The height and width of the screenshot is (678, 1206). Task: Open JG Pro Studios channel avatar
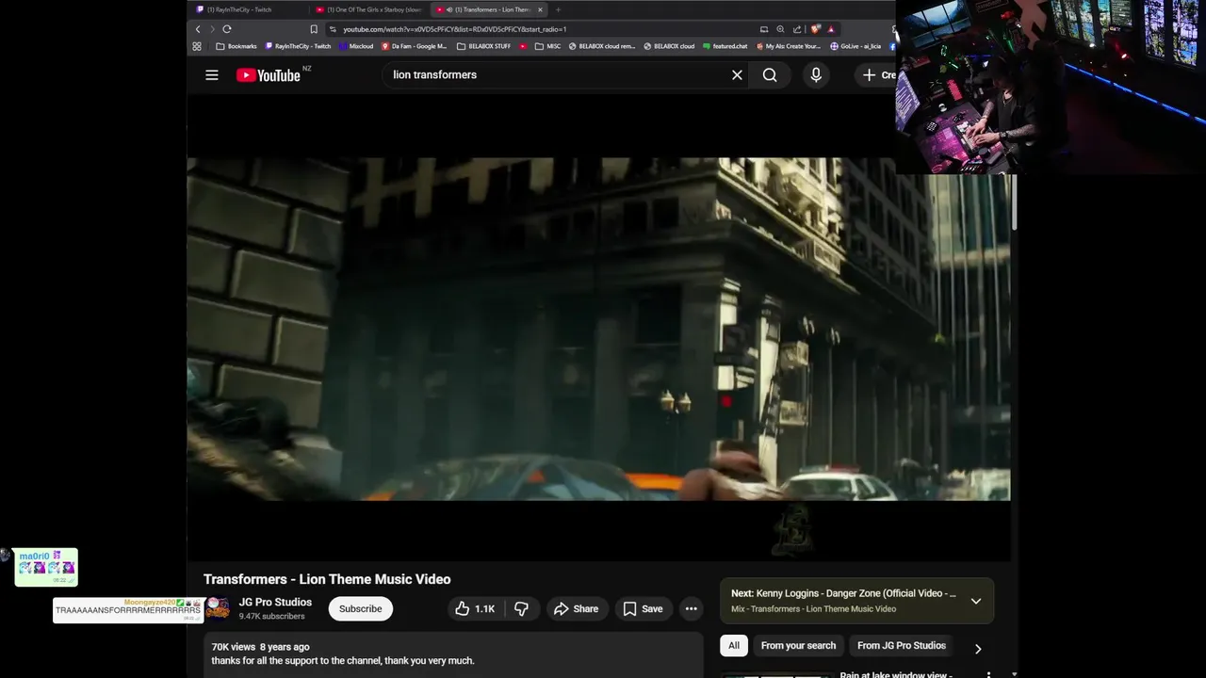coord(218,608)
